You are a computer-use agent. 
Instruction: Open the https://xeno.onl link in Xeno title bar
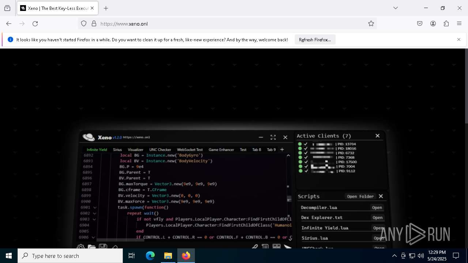point(136,137)
